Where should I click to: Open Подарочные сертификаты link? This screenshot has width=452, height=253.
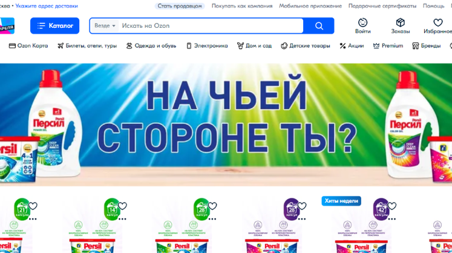click(x=382, y=6)
